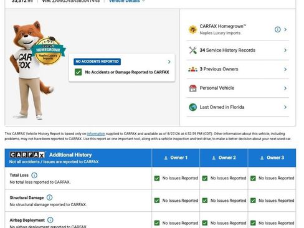Click the globe icon beside Last Owned in Florida
Screen dimensions: 304x228
[192, 107]
